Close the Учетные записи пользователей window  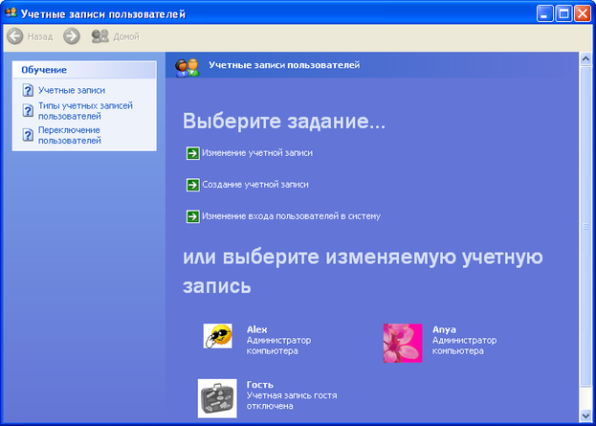click(583, 14)
